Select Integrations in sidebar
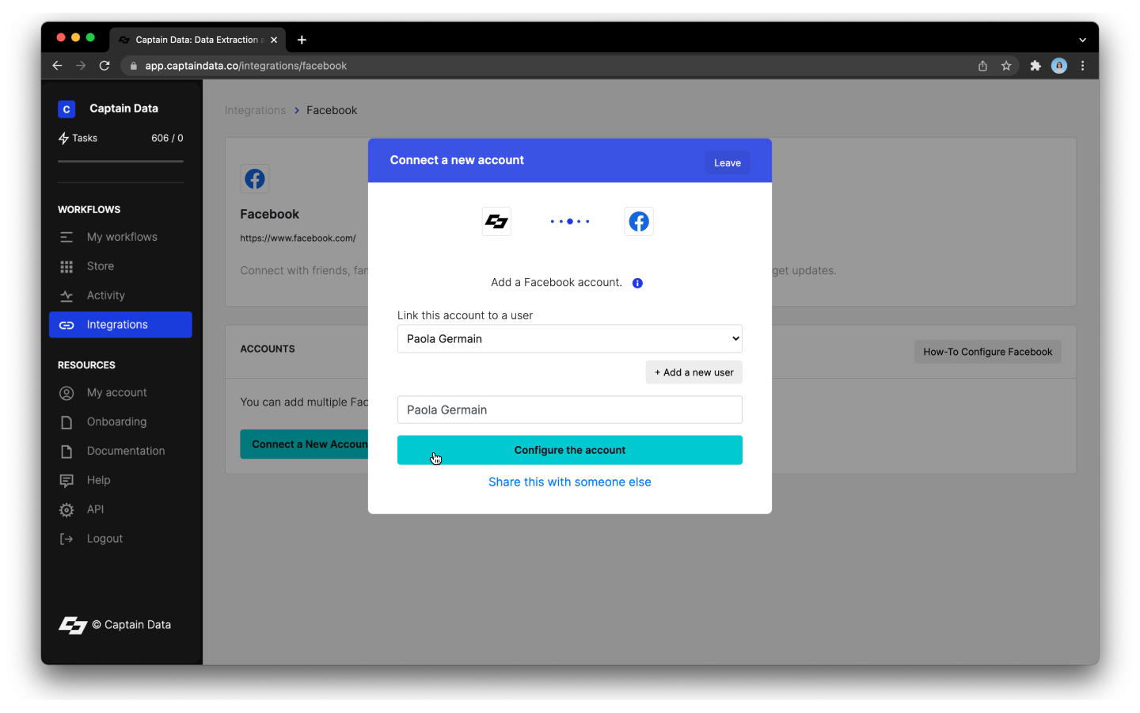The image size is (1140, 713). 120,325
